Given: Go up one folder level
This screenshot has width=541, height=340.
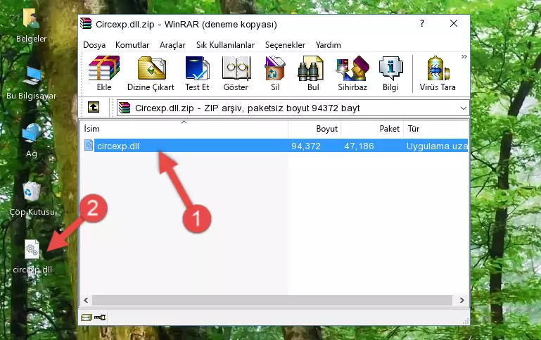Looking at the screenshot, I should click(x=94, y=108).
